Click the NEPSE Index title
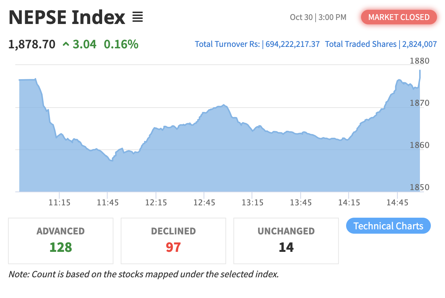 (x=67, y=17)
